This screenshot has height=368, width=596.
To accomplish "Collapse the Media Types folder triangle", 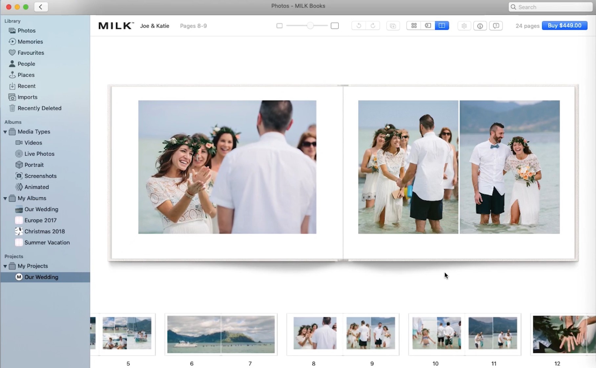I will (x=5, y=132).
